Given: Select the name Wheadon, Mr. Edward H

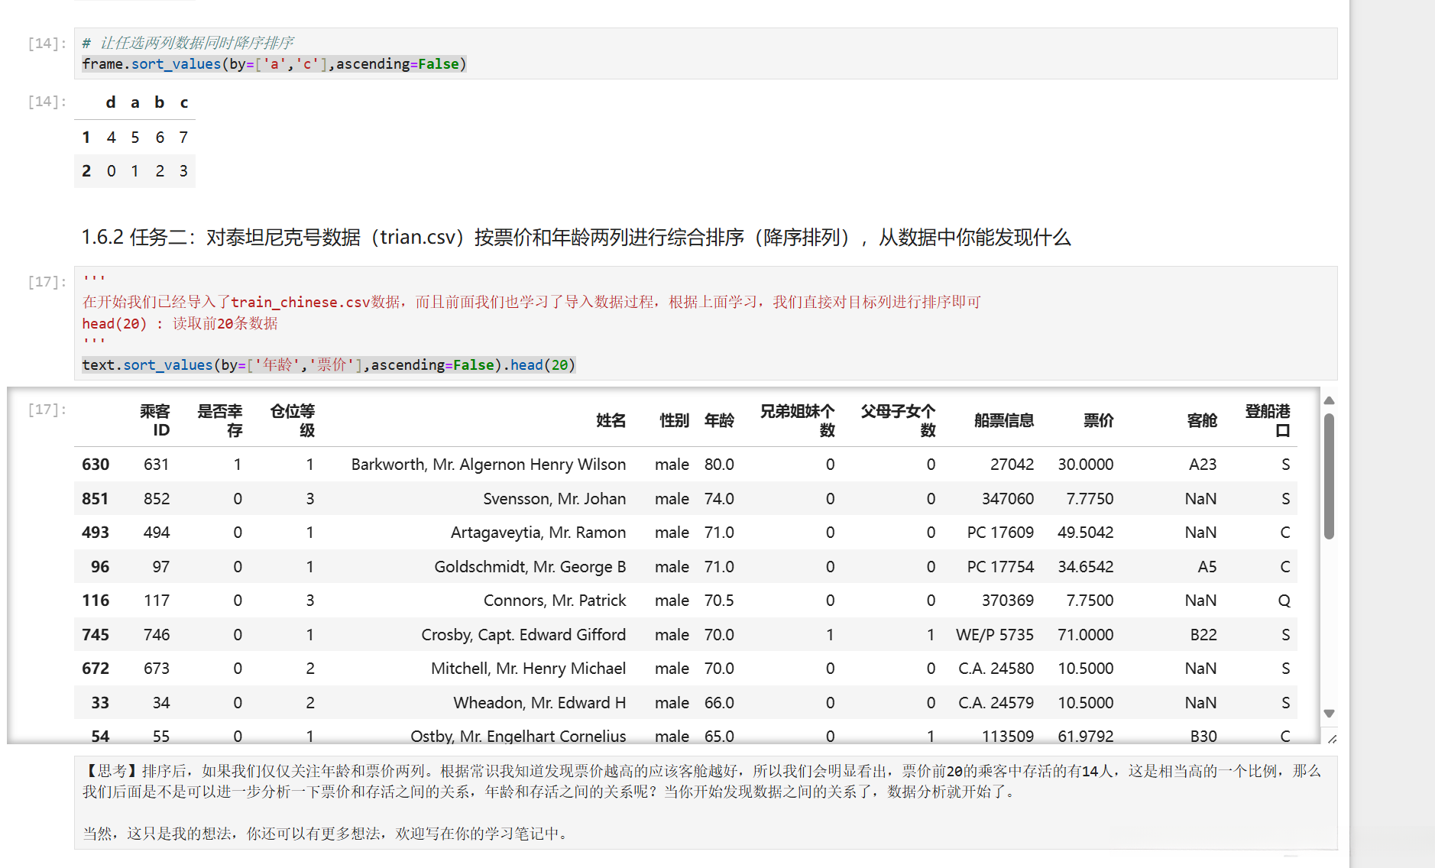Looking at the screenshot, I should tap(539, 703).
